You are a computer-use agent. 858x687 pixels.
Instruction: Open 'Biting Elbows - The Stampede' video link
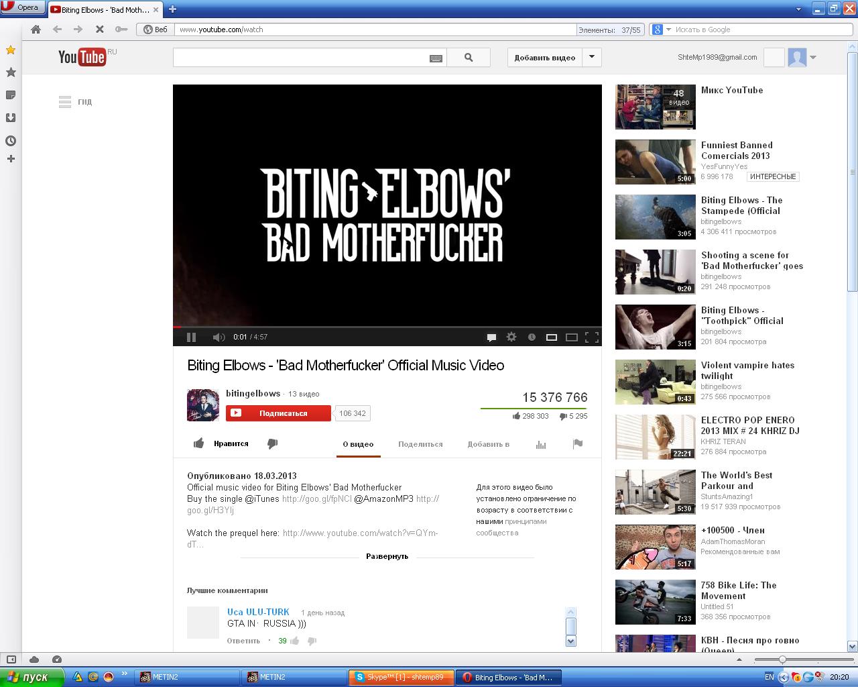point(741,205)
